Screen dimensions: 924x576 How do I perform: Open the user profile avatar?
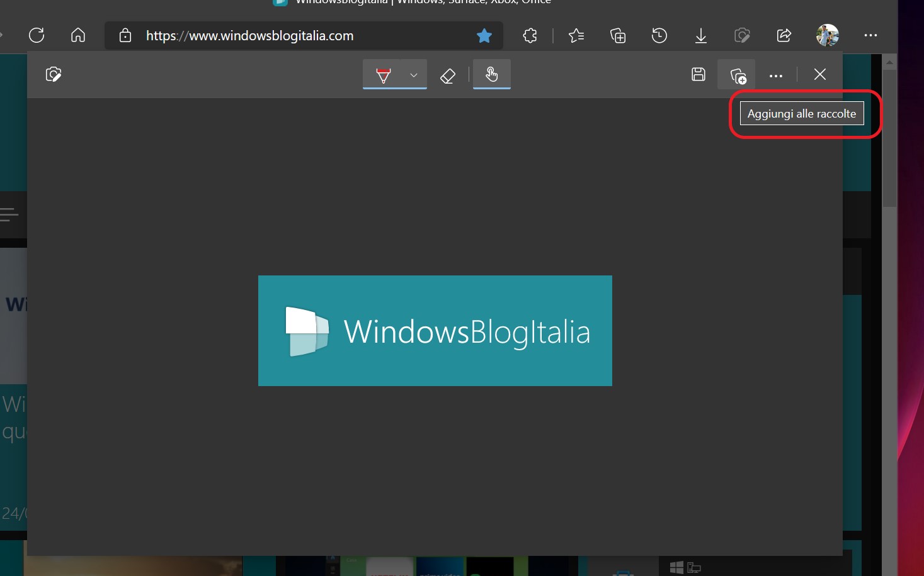pos(828,35)
